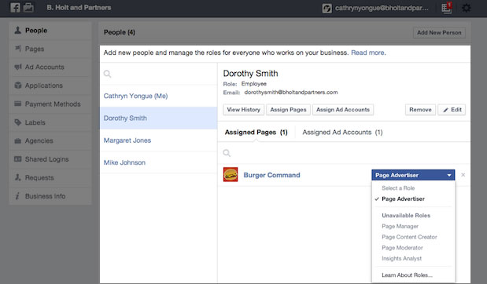Click the Shared Logins icon
This screenshot has width=487, height=284.
pyautogui.click(x=18, y=159)
